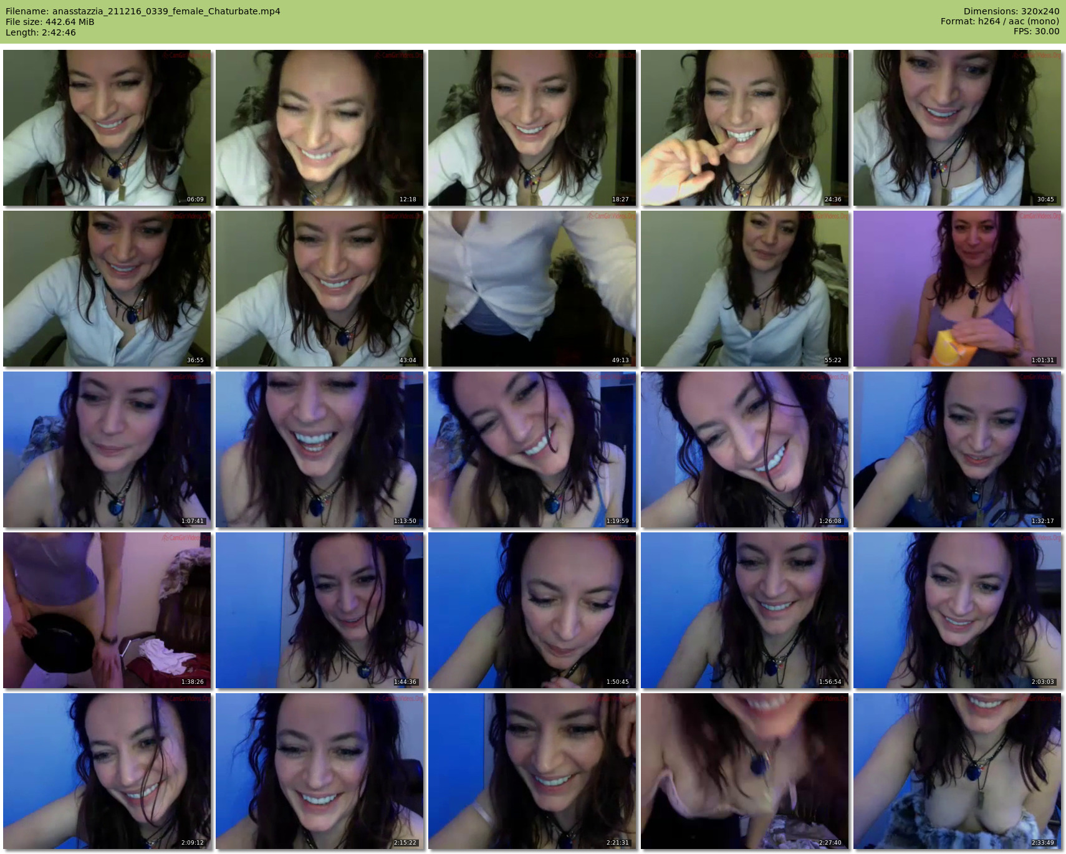The image size is (1066, 854).
Task: Select the thumbnail at 1:13:50
Action: 319,449
